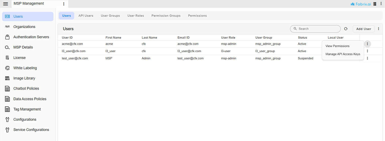Viewport: 385px width, 141px height.
Task: Click the Suspended status cell
Action: (306, 58)
